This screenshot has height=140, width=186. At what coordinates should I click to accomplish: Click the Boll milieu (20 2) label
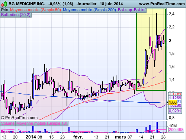[16, 15]
